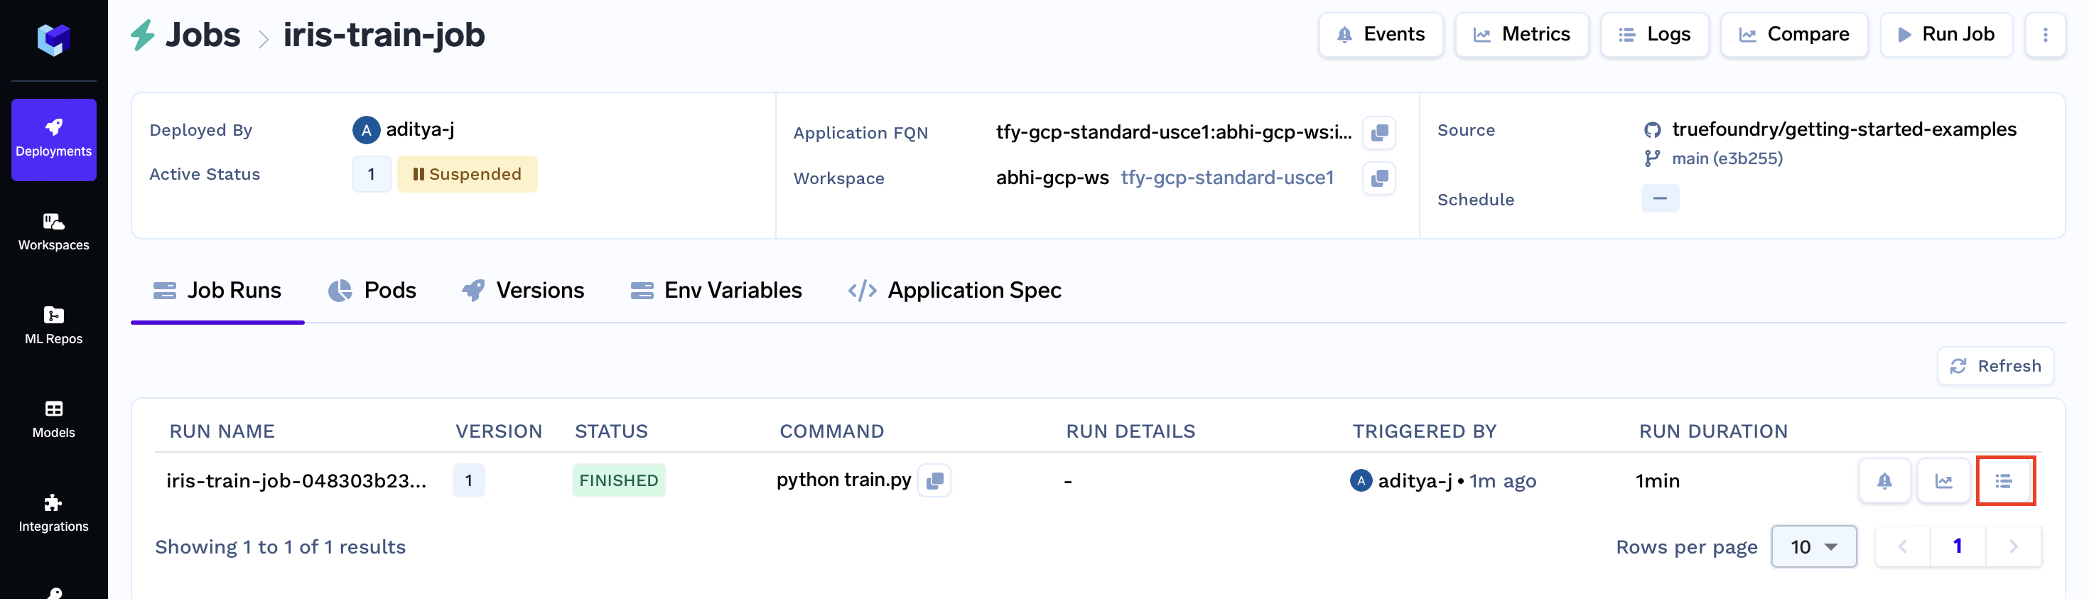Click the RUN NAME column header
The width and height of the screenshot is (2089, 599).
click(x=222, y=431)
